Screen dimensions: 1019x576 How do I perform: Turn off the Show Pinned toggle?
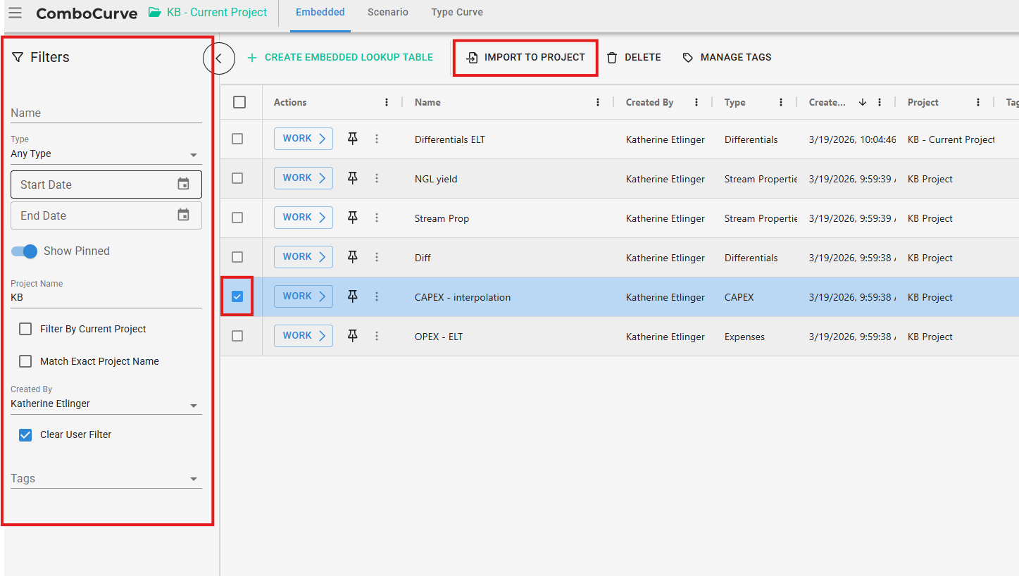point(25,251)
